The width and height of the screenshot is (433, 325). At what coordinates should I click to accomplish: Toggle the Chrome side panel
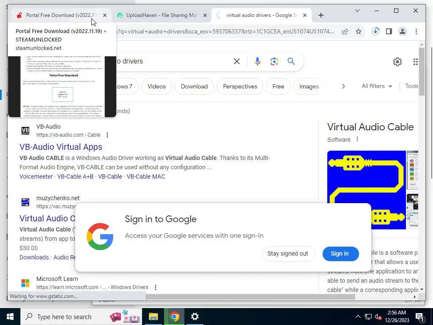tap(389, 31)
